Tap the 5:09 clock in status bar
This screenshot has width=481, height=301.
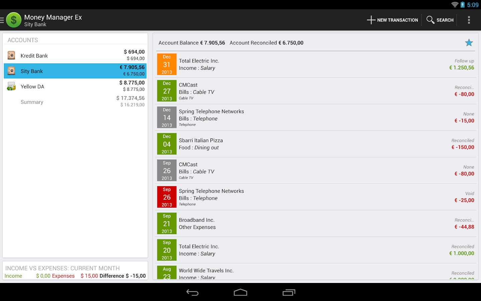(x=473, y=5)
